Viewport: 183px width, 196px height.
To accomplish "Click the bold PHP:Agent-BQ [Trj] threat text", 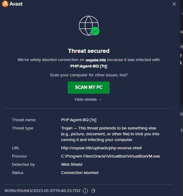I will pyautogui.click(x=89, y=66).
